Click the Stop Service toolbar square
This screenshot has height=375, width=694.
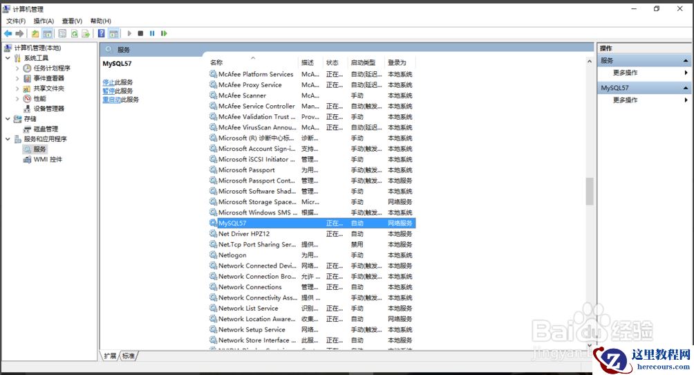[140, 33]
